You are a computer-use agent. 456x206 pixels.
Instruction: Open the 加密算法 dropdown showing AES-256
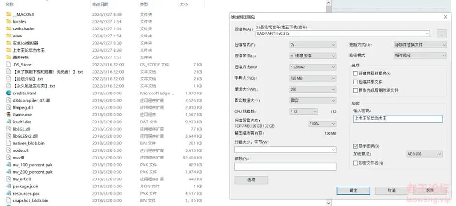pos(424,154)
